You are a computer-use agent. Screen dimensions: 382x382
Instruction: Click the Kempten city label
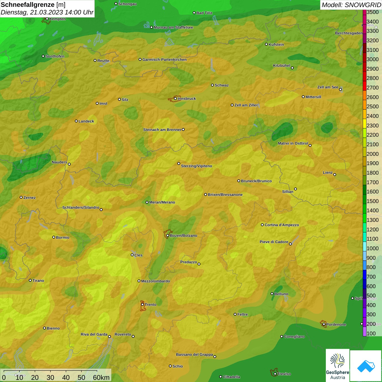[57, 19]
